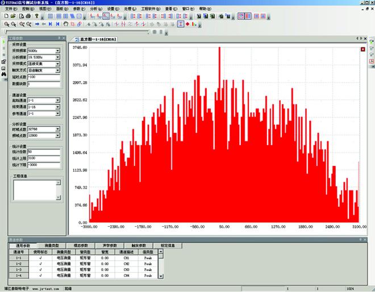Click the green play start-acquisition icon

3,43
